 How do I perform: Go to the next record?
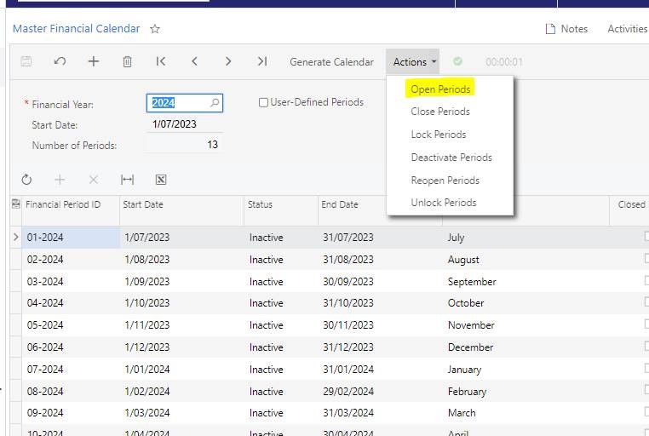pos(228,61)
